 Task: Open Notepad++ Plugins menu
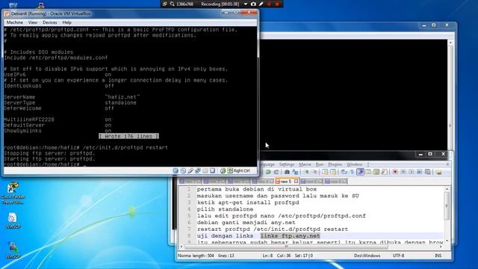(335, 164)
